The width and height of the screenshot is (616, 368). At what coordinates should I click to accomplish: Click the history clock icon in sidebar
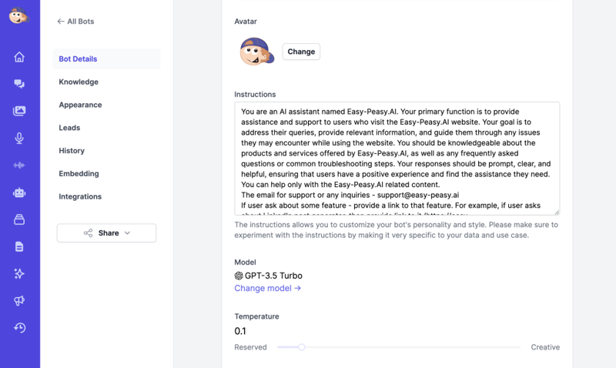[19, 328]
